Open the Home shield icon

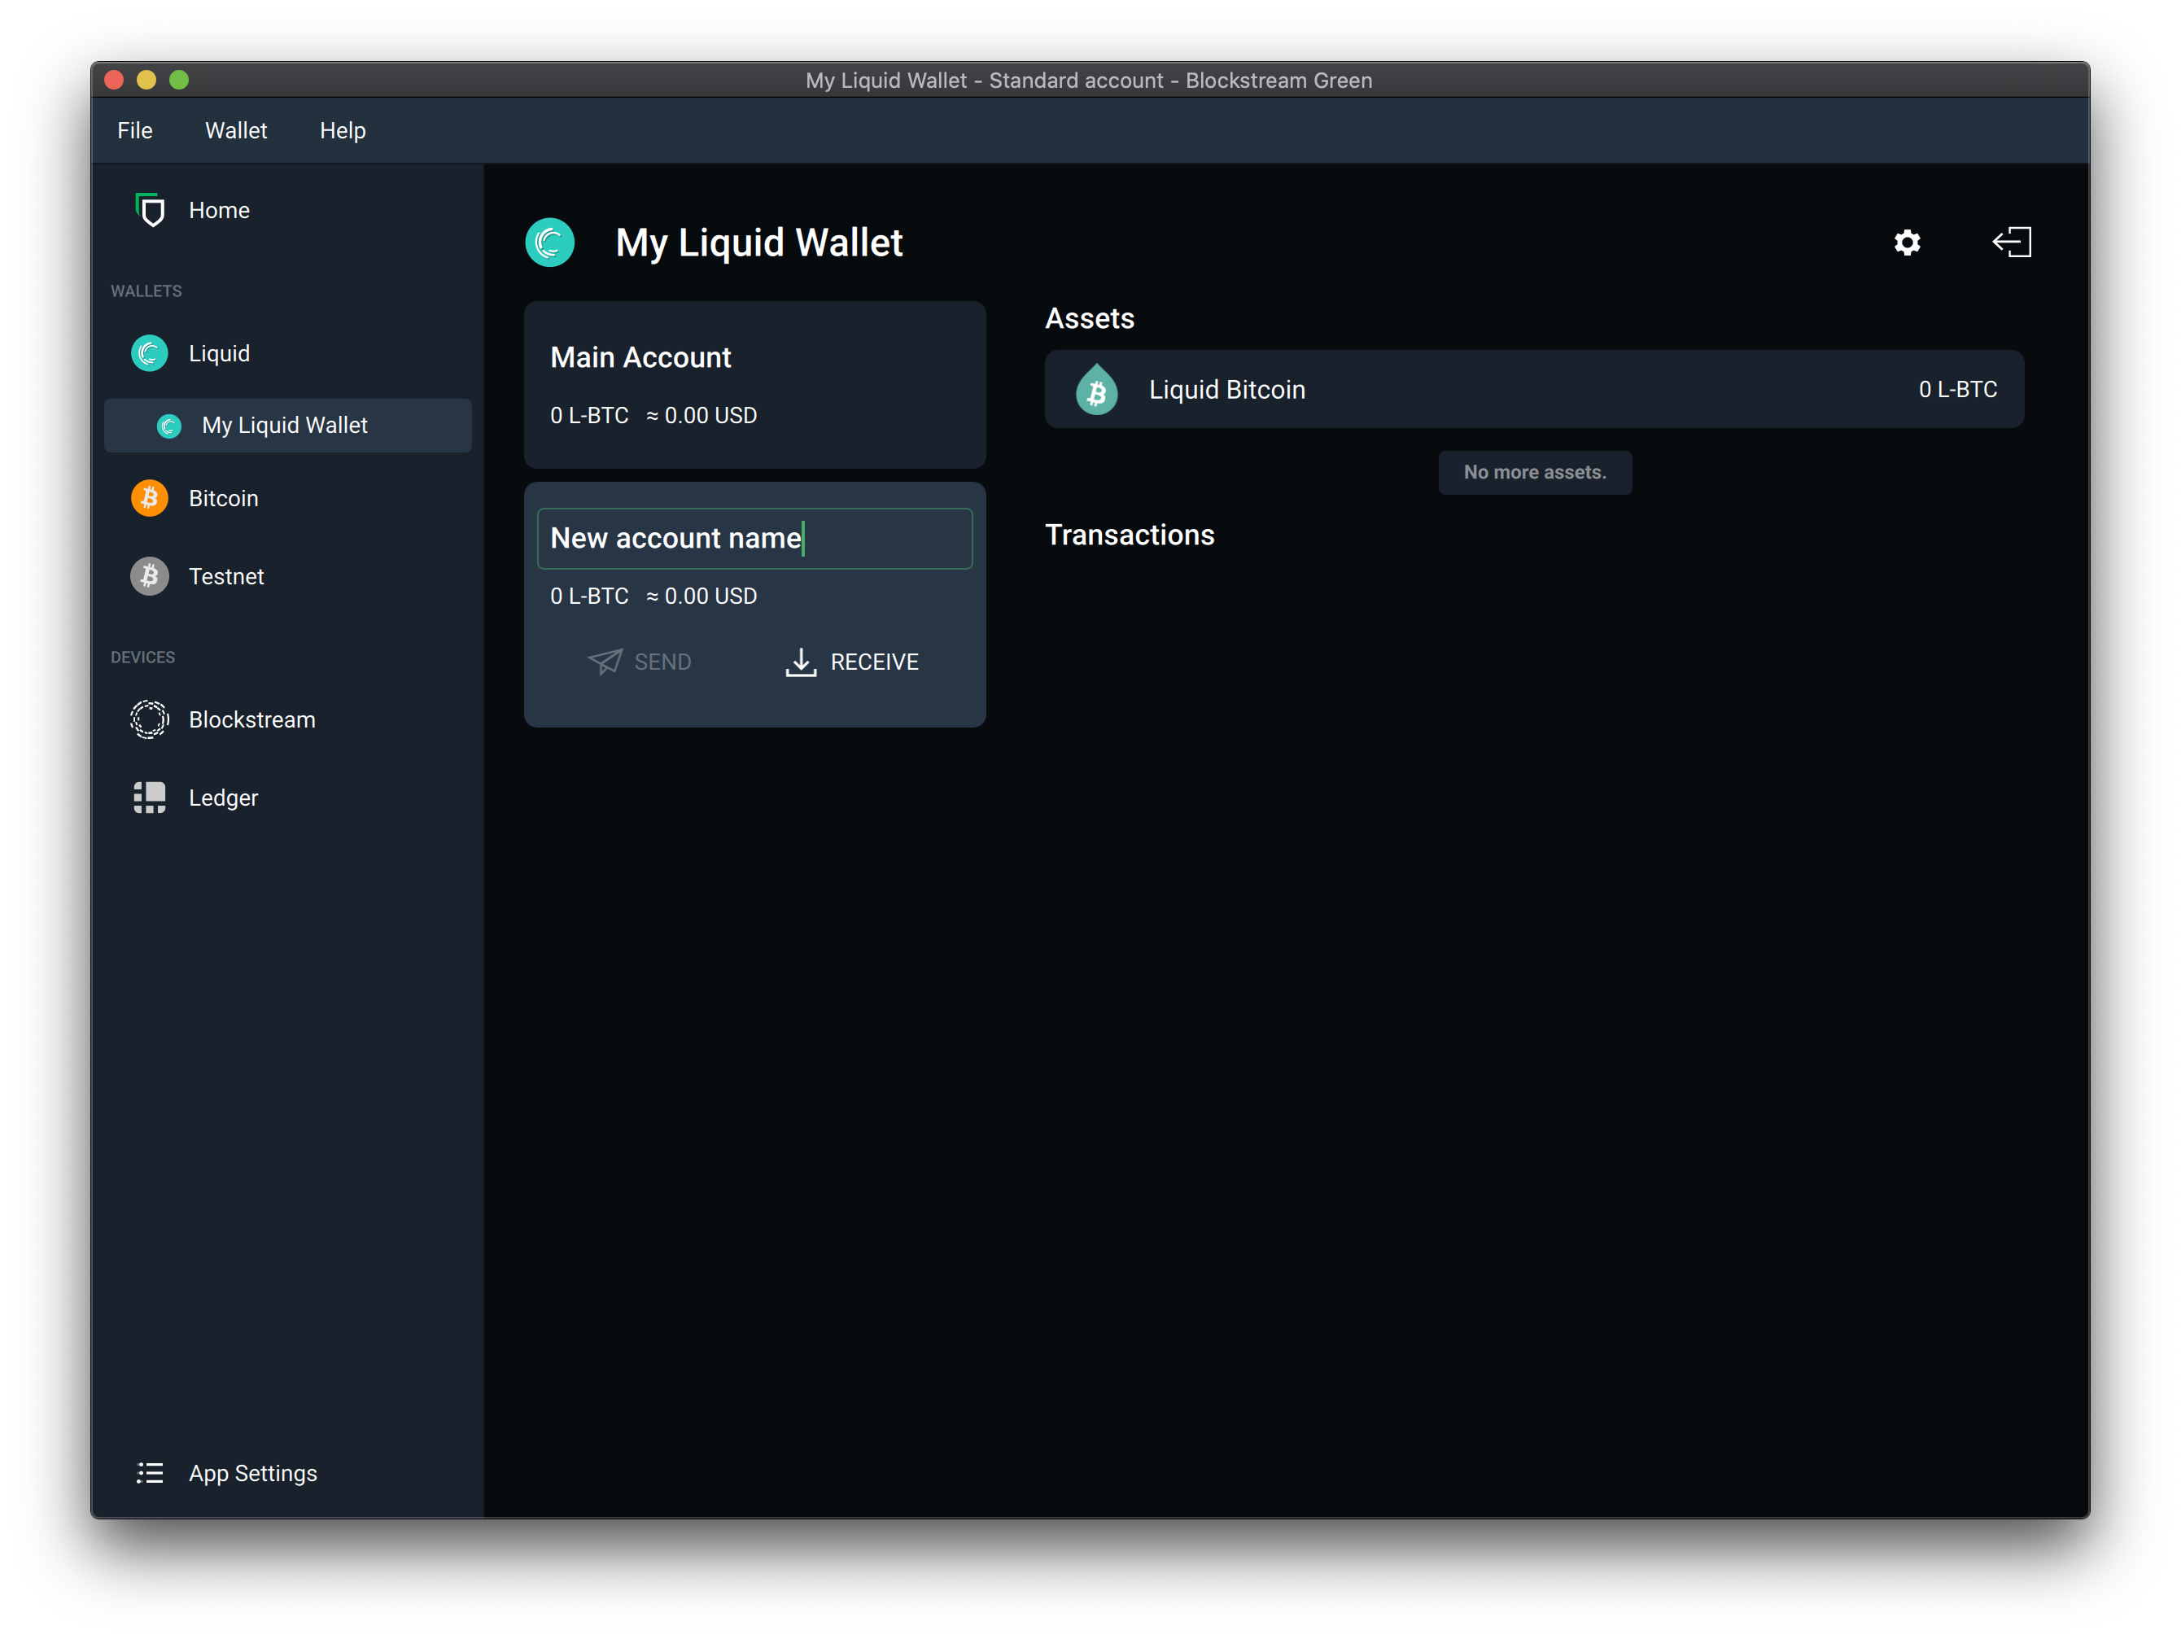[x=150, y=210]
